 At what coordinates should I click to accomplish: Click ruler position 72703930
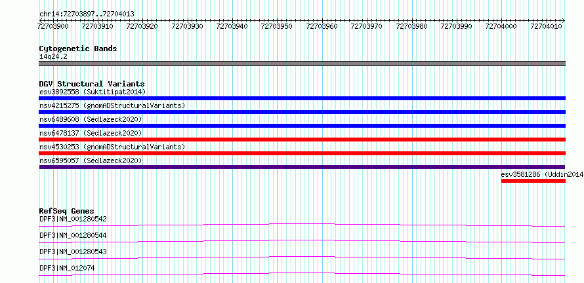coord(188,26)
